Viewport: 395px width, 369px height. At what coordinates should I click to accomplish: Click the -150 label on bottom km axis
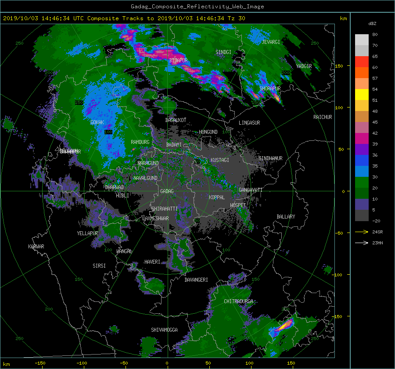[x=40, y=363]
